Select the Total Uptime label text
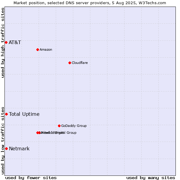The height and width of the screenshot is (180, 180). click(x=24, y=114)
